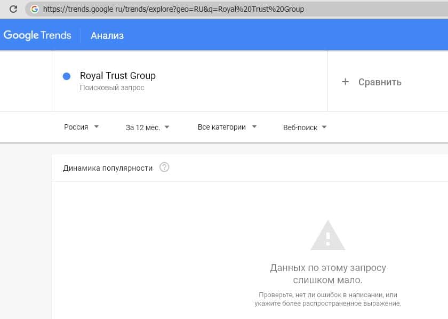
Task: Open Google Trends home logo
Action: tap(37, 35)
